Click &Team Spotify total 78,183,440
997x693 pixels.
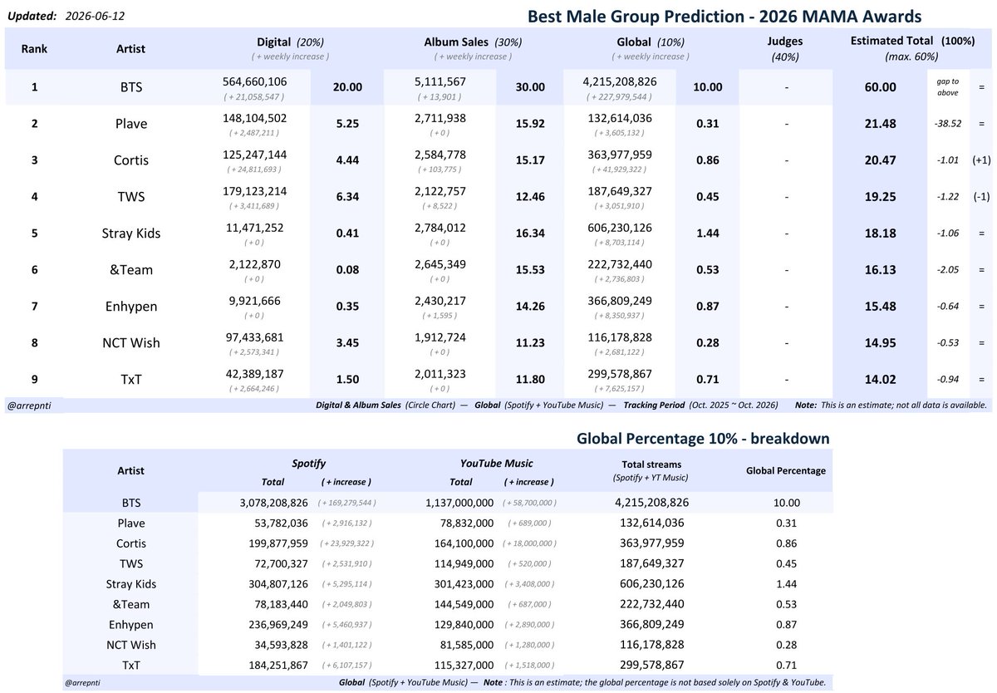click(x=282, y=604)
